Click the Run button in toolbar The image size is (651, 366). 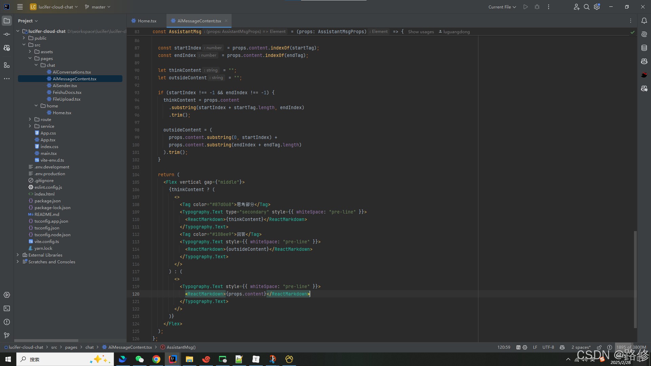coord(526,7)
